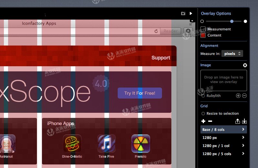Toggle the Rubylith radio button
Screen dimensions: 258x168
[203, 96]
